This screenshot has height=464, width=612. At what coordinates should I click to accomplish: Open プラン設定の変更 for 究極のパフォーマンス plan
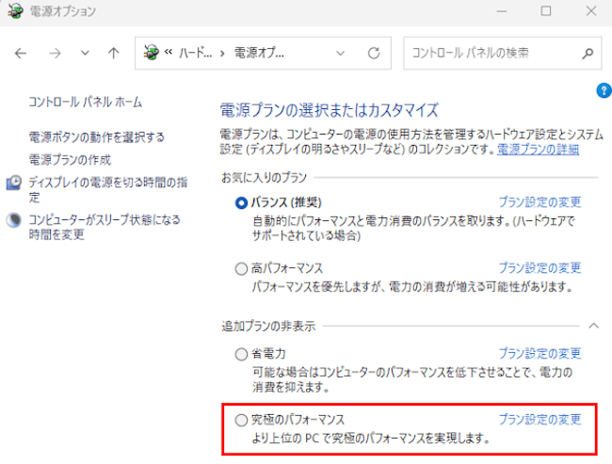click(540, 419)
